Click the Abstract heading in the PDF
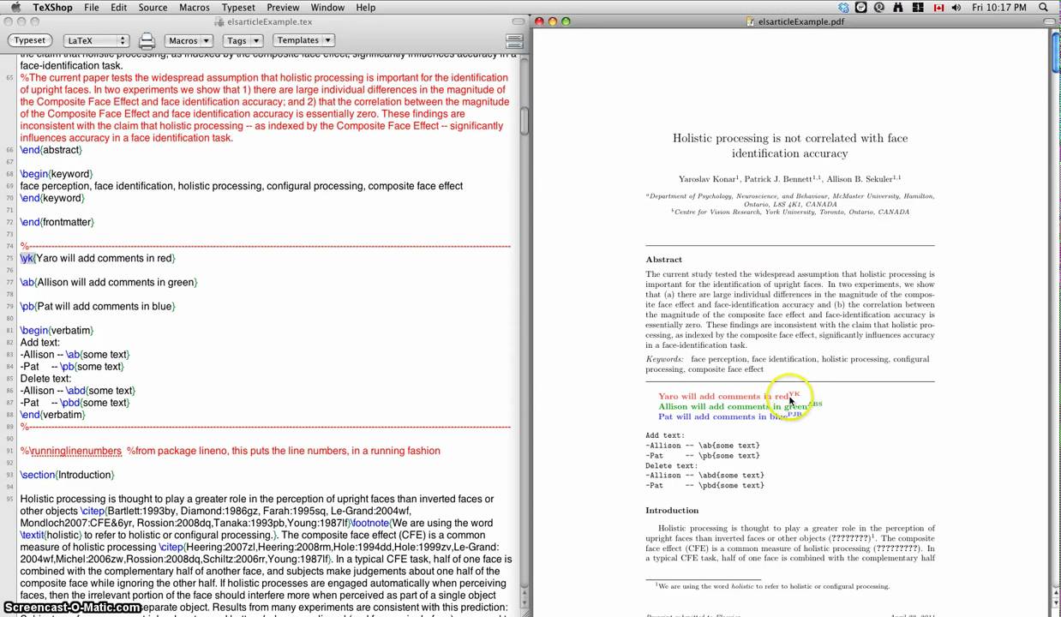The height and width of the screenshot is (617, 1061). [x=664, y=260]
